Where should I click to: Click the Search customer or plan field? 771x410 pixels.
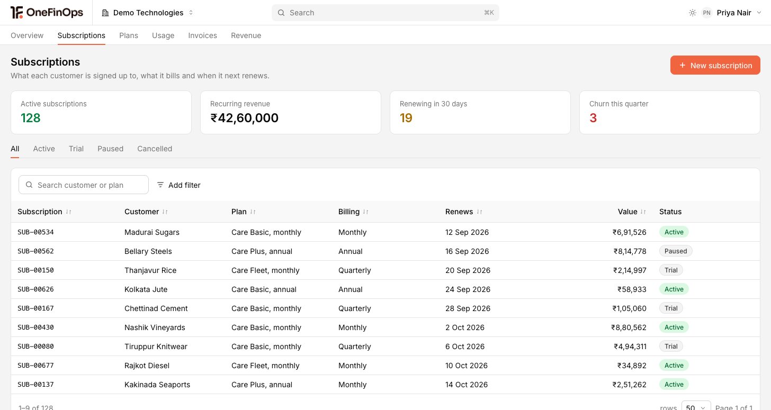click(x=84, y=185)
